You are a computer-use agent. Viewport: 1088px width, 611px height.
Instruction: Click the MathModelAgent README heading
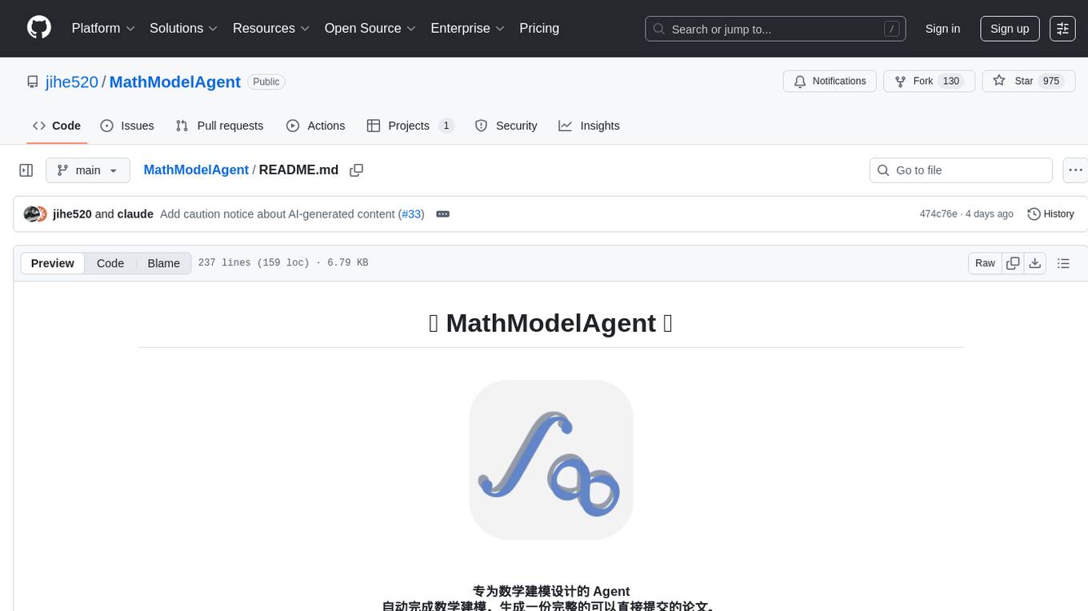[x=551, y=322]
